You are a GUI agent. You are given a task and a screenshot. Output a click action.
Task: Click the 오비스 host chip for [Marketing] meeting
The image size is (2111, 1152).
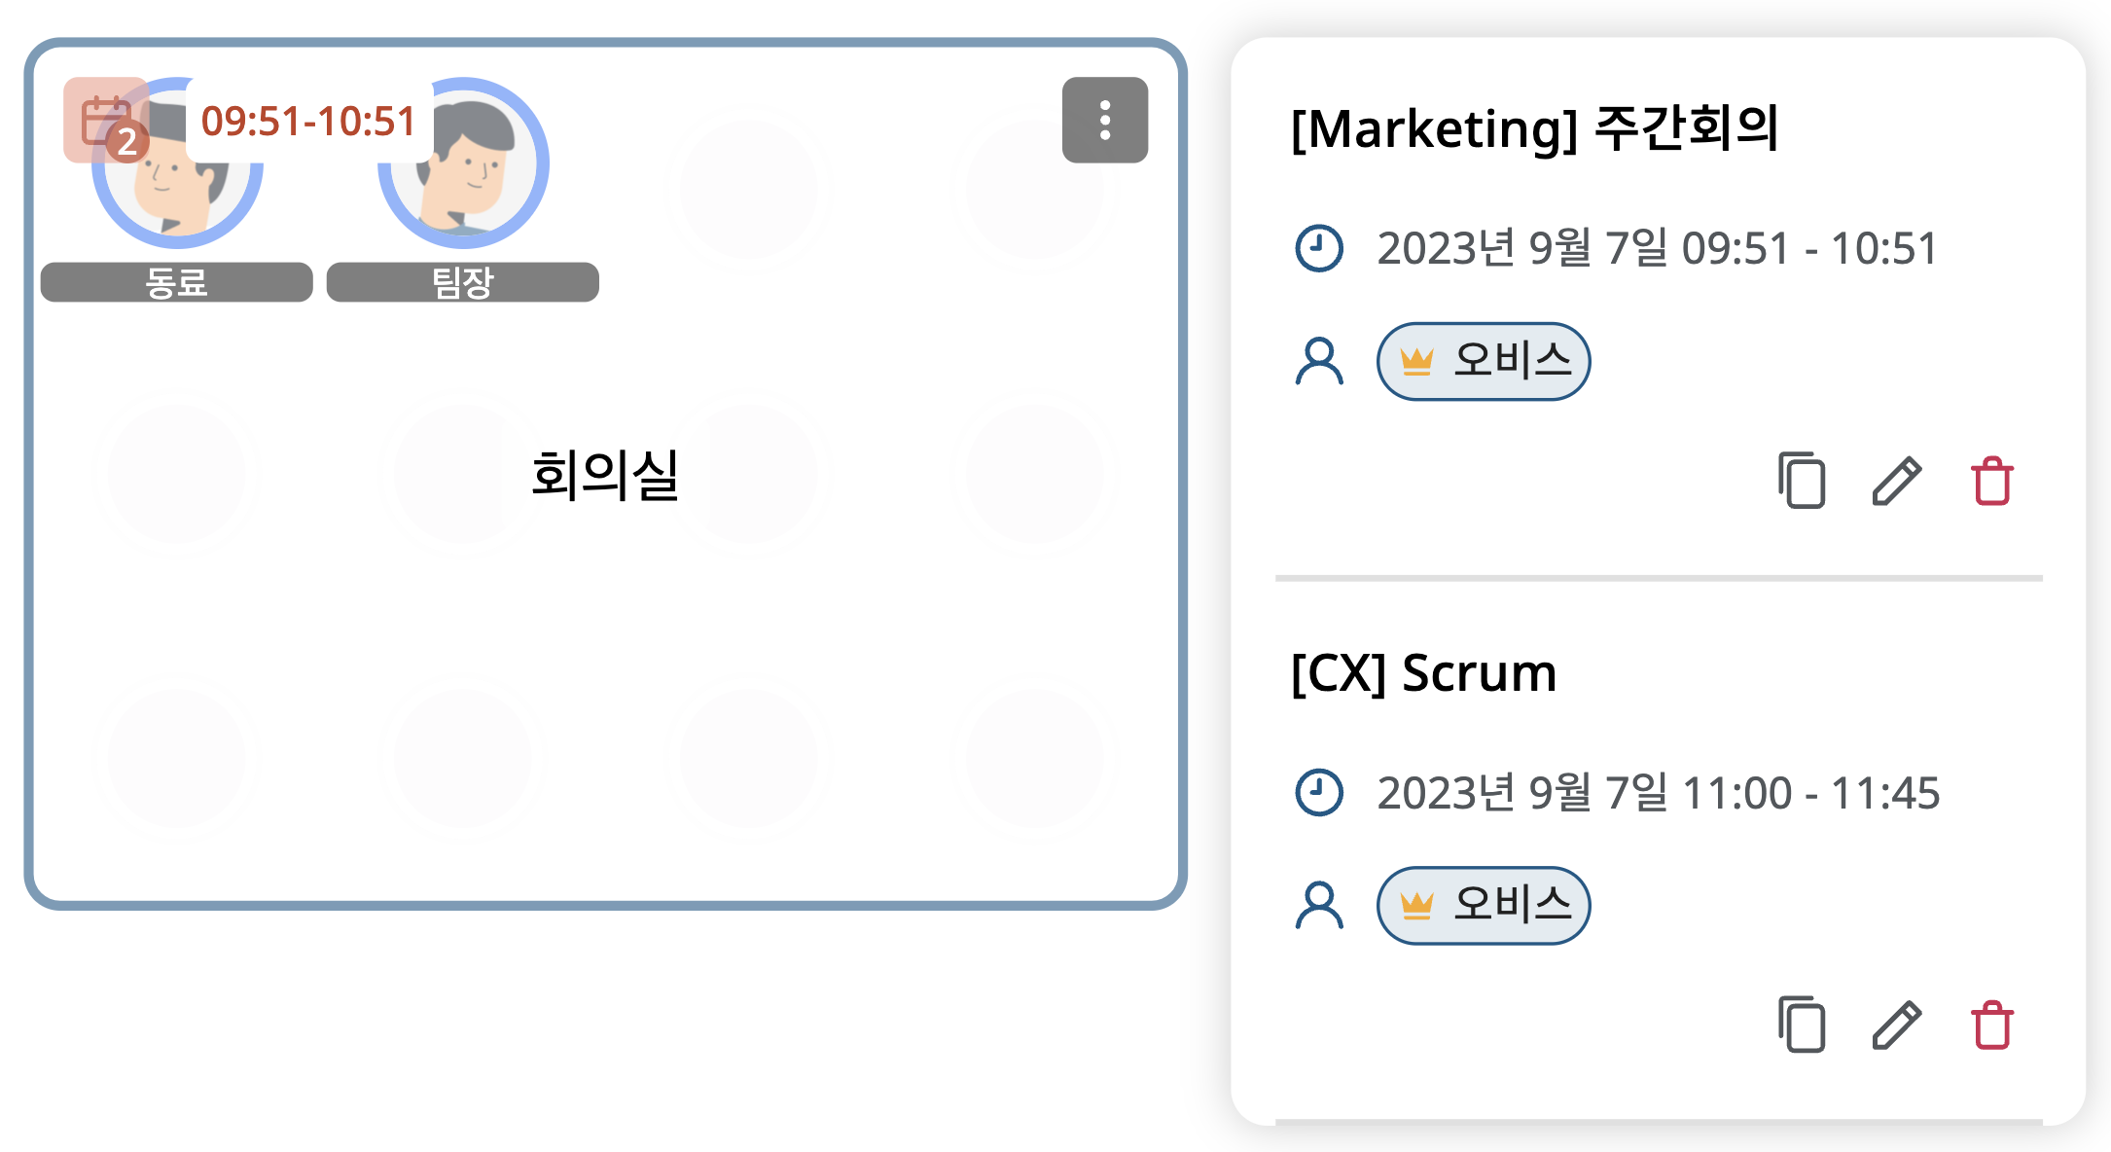pos(1483,361)
